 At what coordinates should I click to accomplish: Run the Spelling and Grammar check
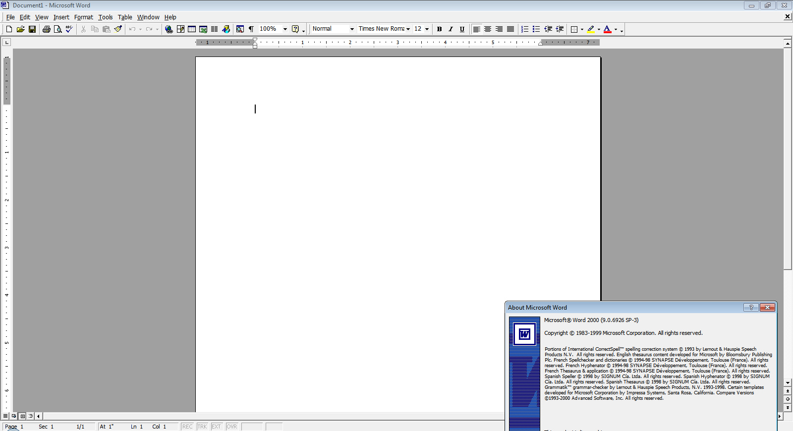[x=69, y=29]
